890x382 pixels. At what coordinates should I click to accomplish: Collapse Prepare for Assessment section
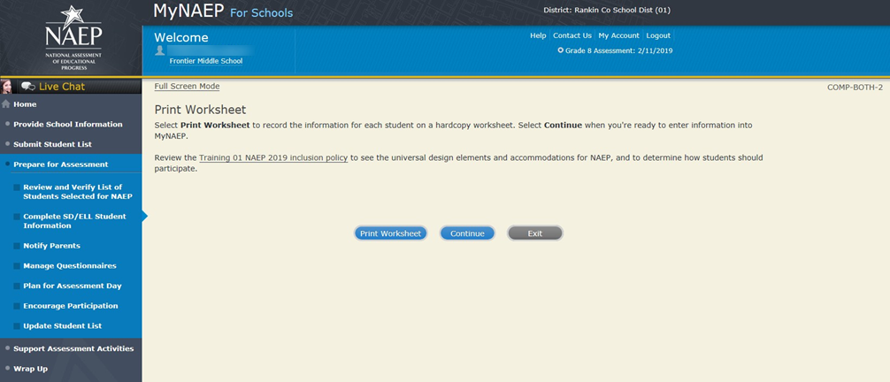[x=61, y=164]
